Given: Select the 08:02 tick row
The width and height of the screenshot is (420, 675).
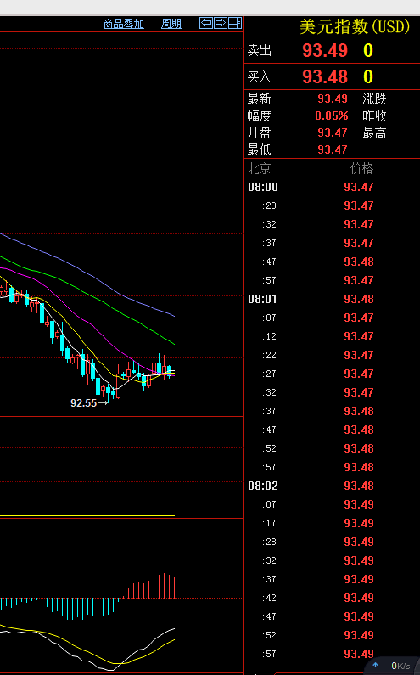Looking at the screenshot, I should 332,486.
